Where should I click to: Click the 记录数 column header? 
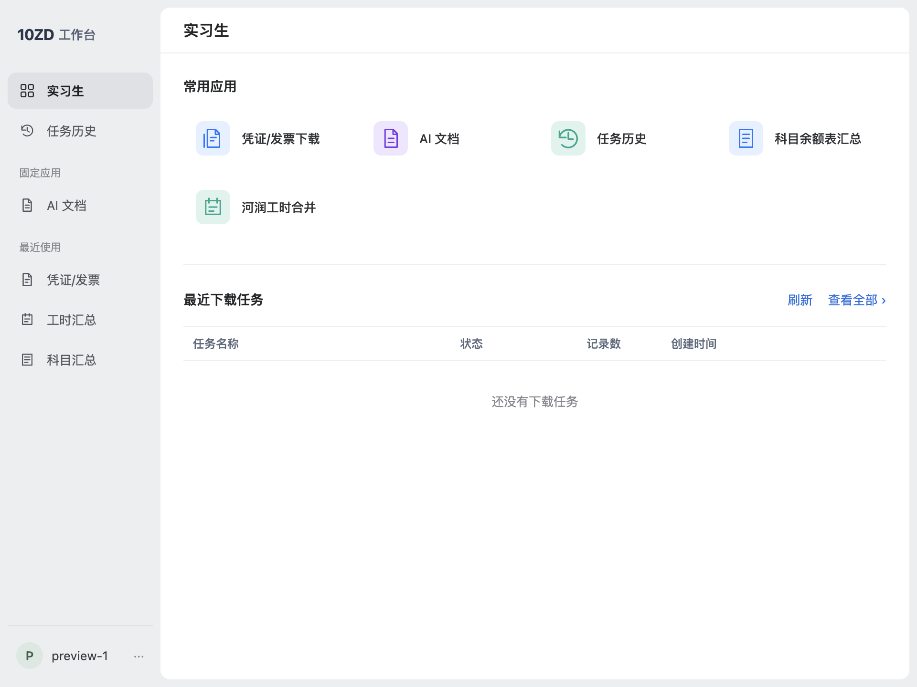(604, 343)
